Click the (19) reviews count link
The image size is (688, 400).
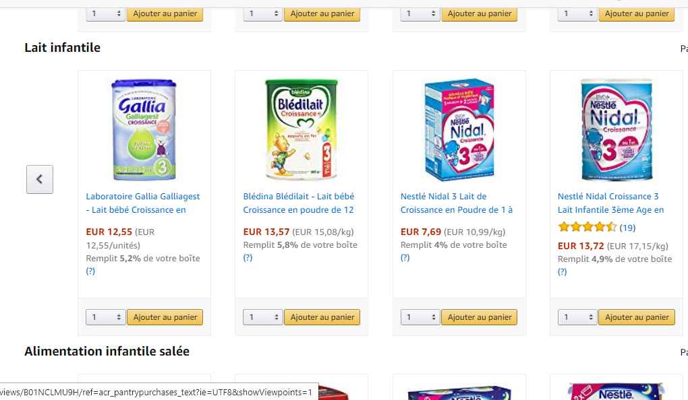point(627,228)
